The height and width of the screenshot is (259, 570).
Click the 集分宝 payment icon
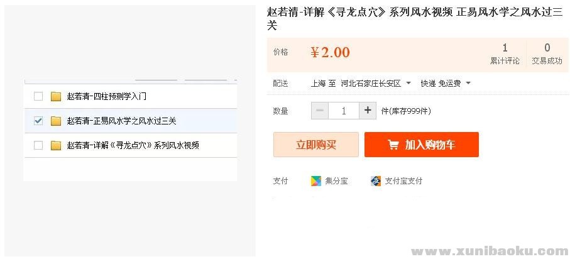315,181
